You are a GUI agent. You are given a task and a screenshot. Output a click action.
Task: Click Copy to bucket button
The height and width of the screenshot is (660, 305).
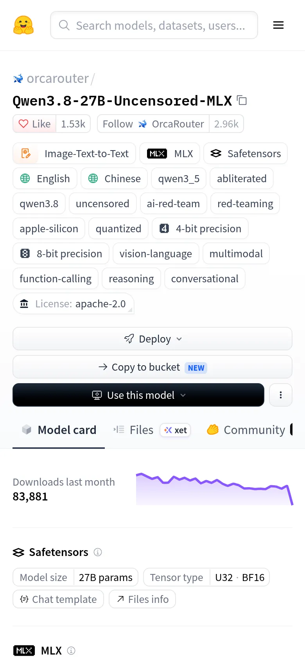pos(152,367)
